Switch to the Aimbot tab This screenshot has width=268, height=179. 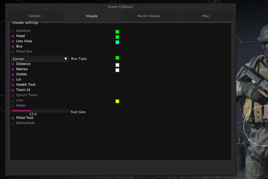point(35,16)
